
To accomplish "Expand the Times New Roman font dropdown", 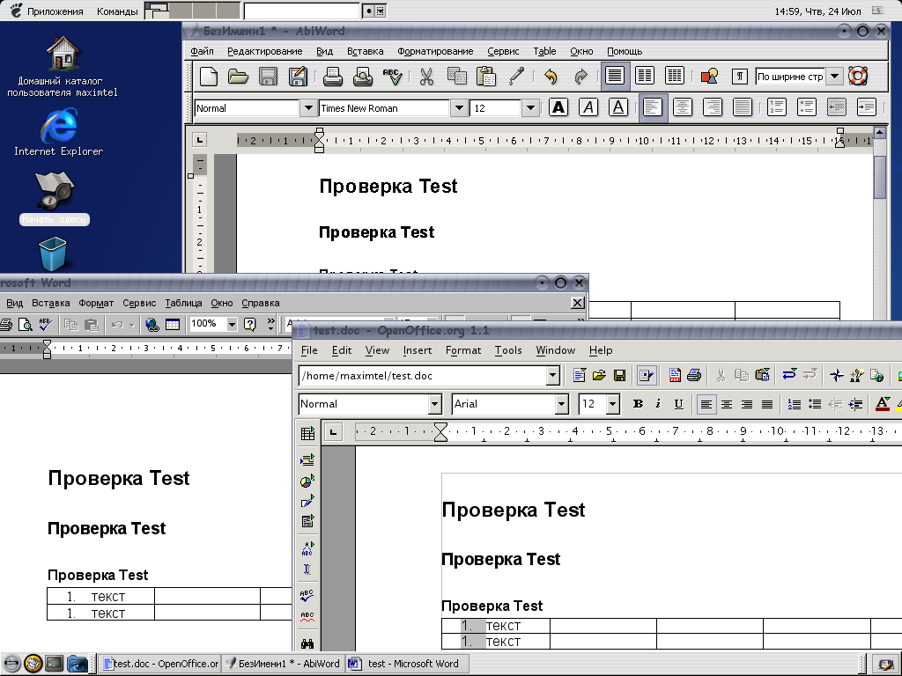I will 459,108.
